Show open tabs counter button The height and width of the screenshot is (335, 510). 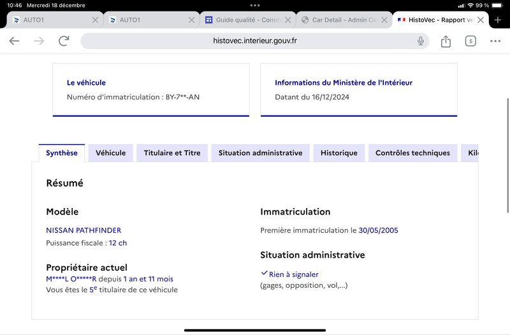[x=470, y=41]
